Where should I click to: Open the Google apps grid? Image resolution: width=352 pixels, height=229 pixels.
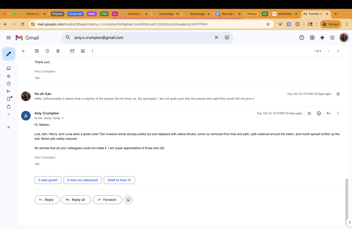point(332,38)
